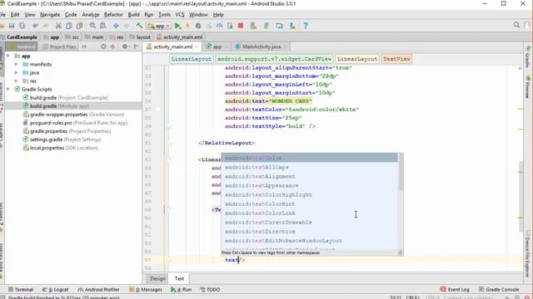
Task: Click the Back navigation arrow icon
Action: coord(116,26)
